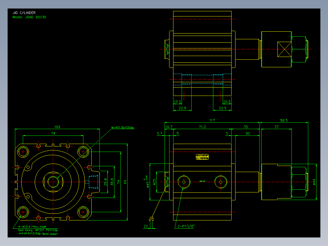Click the 104 overall width dimension
Viewport: 328px width, 246px height.
[57, 127]
